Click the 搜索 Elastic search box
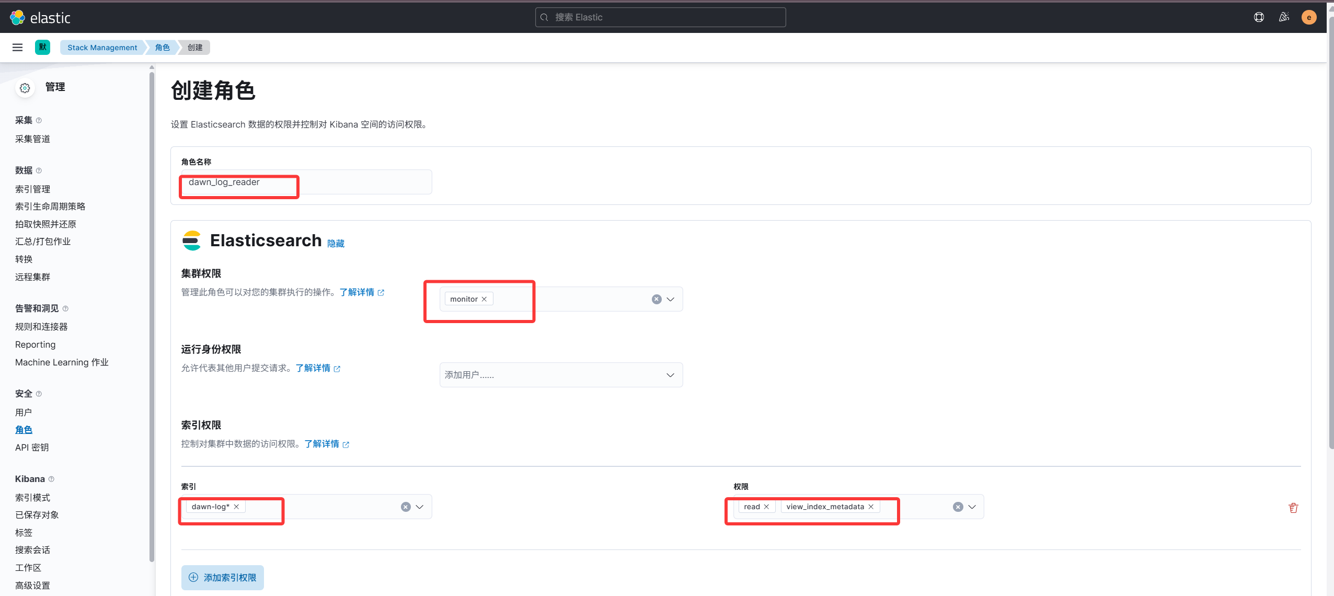Screen dimensions: 1334x596 (660, 17)
